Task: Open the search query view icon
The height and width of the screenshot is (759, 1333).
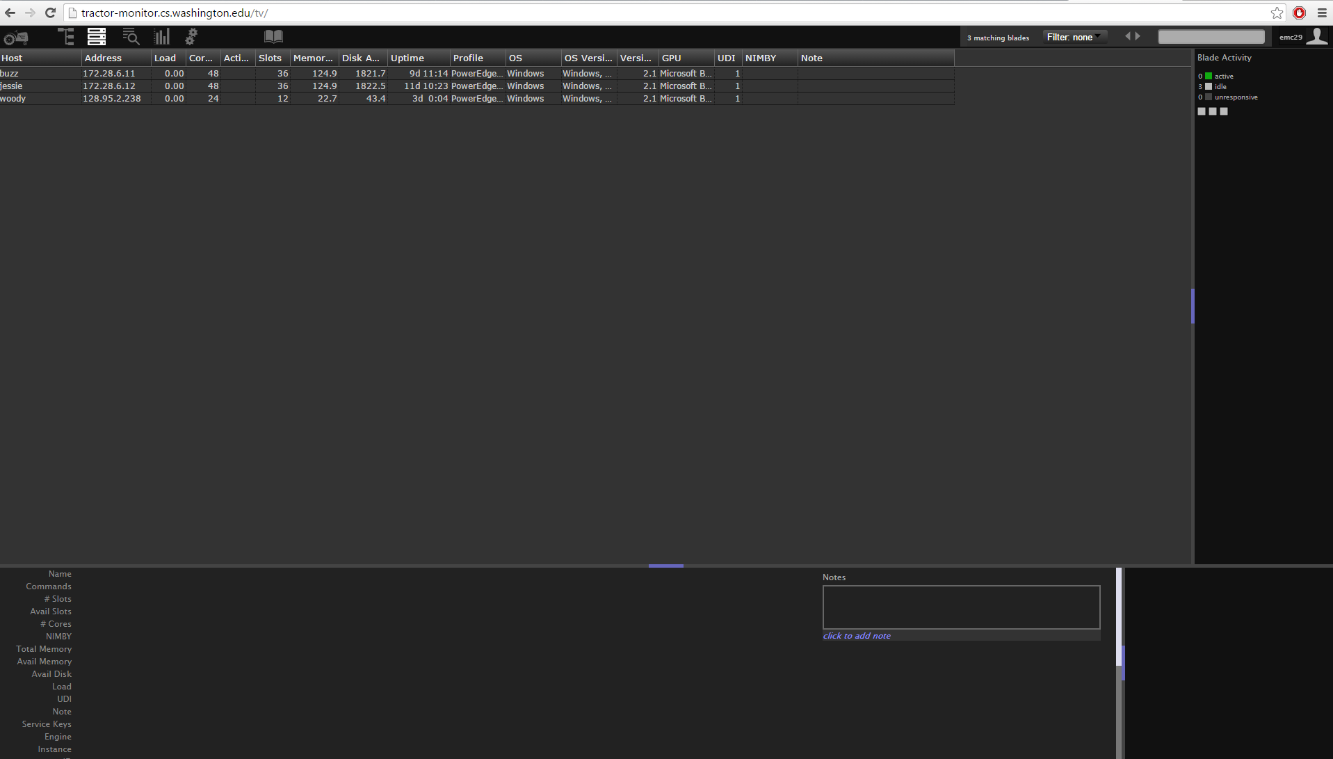Action: click(x=130, y=37)
